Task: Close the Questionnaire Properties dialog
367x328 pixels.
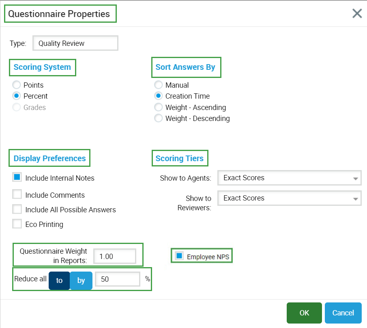Action: [357, 14]
